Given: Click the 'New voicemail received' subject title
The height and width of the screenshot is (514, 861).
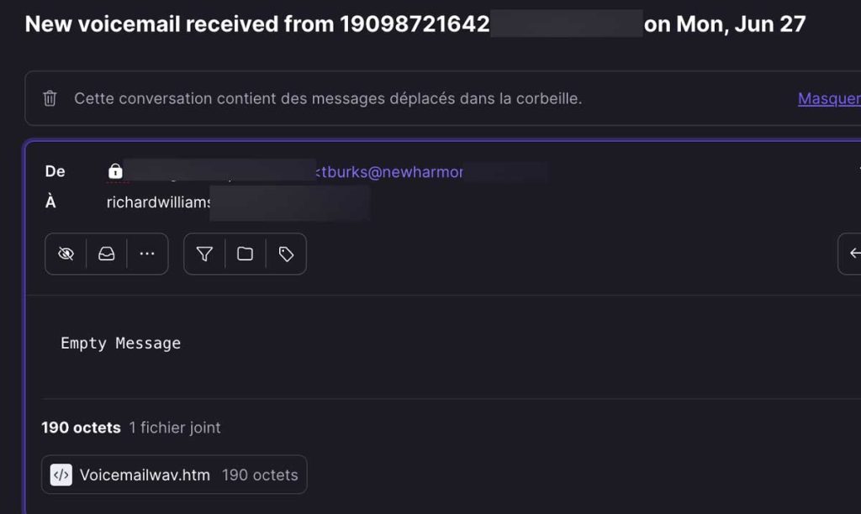Looking at the screenshot, I should (x=415, y=24).
